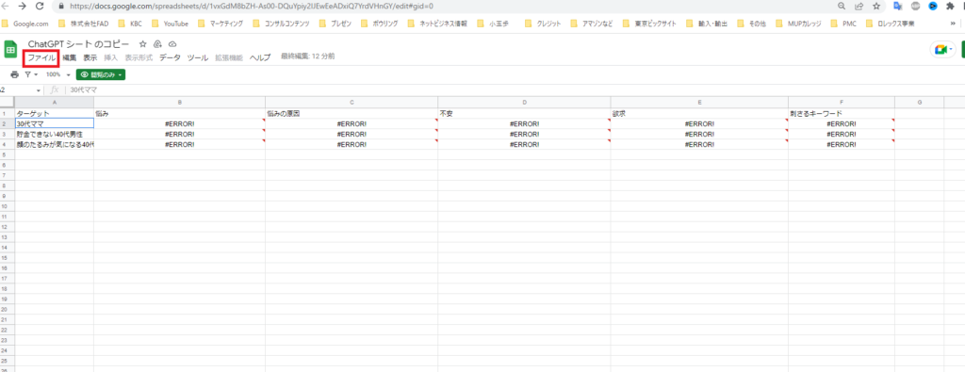
Task: Select the #ERROR! cell in D3
Action: 524,134
